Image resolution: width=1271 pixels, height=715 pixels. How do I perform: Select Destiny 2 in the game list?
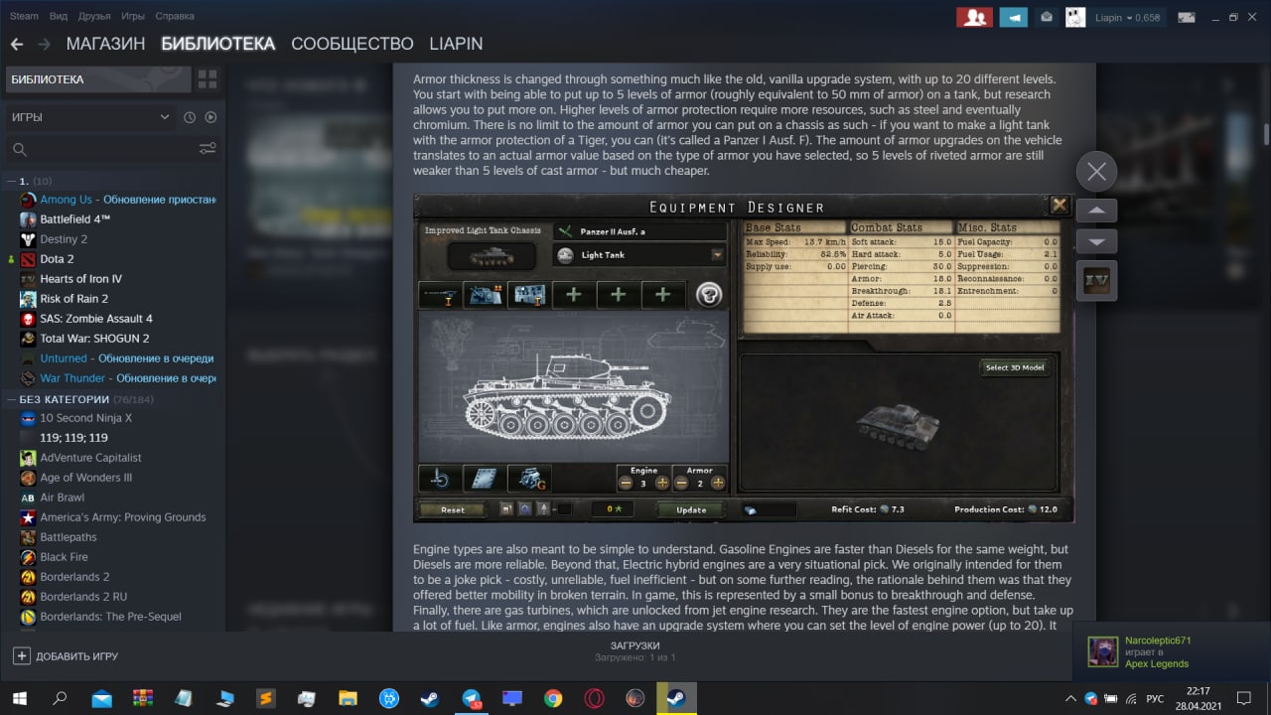[117, 239]
